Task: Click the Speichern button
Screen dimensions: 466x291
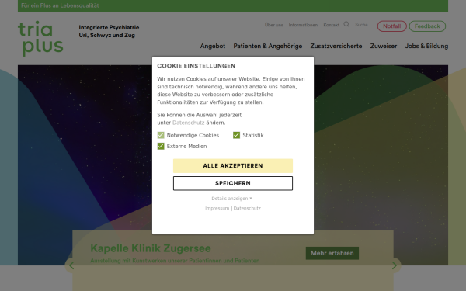Action: [233, 183]
